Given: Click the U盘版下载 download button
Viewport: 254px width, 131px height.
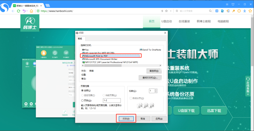Looking at the screenshot, I should pos(186,111).
